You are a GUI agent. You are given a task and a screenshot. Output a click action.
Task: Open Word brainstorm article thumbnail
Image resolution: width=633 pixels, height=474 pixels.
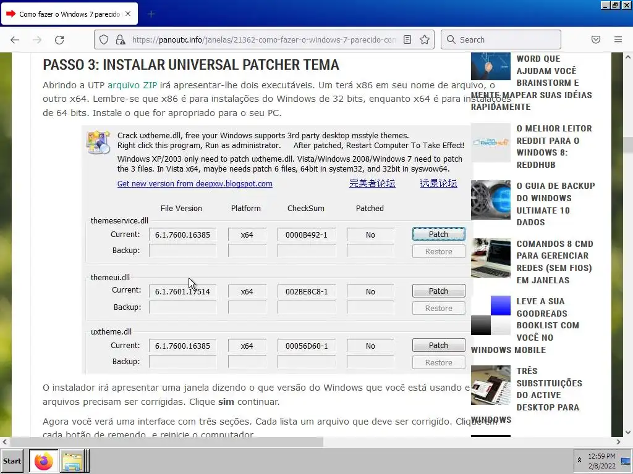tap(490, 67)
